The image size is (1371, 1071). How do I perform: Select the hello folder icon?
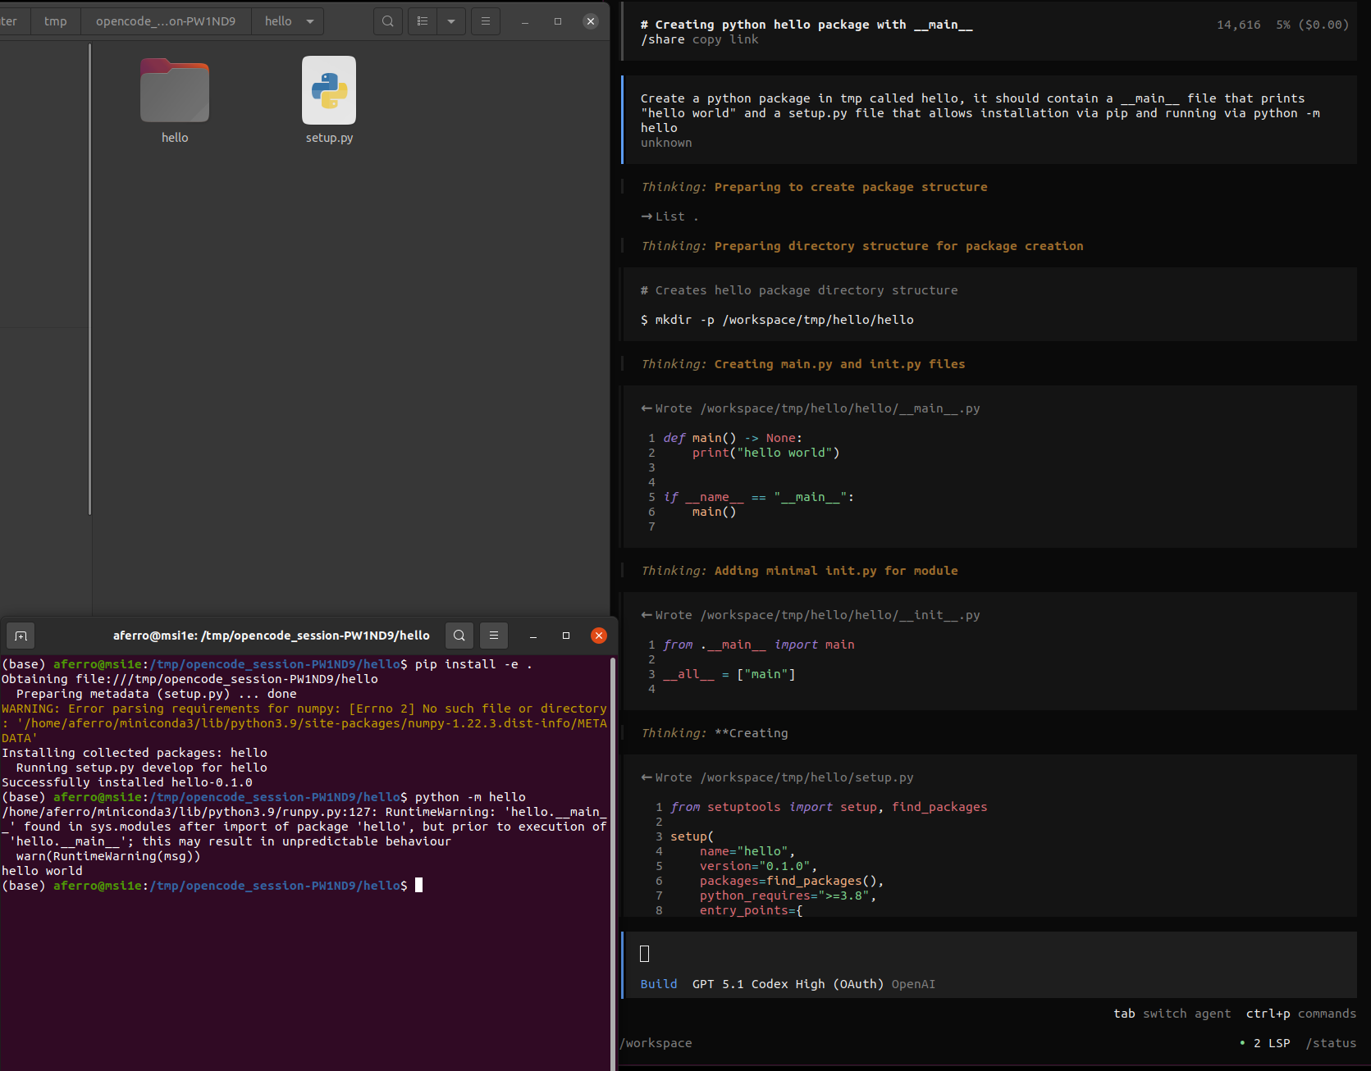click(x=175, y=91)
